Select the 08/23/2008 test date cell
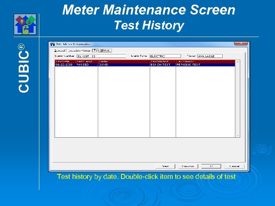This screenshot has height=206, width=275. click(x=65, y=64)
